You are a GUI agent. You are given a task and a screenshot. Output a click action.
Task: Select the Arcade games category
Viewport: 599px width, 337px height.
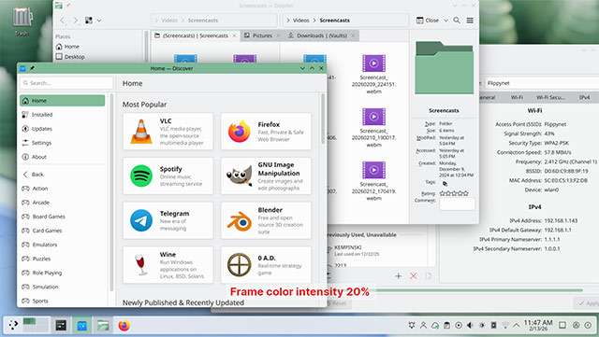pyautogui.click(x=63, y=203)
